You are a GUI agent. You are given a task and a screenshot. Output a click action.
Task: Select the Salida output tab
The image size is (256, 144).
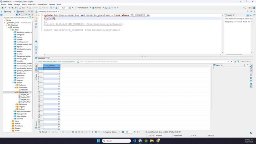click(229, 15)
